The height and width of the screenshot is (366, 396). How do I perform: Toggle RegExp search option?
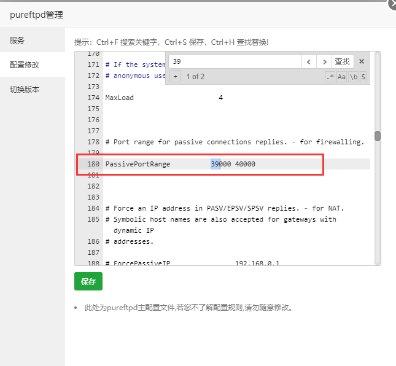click(330, 77)
